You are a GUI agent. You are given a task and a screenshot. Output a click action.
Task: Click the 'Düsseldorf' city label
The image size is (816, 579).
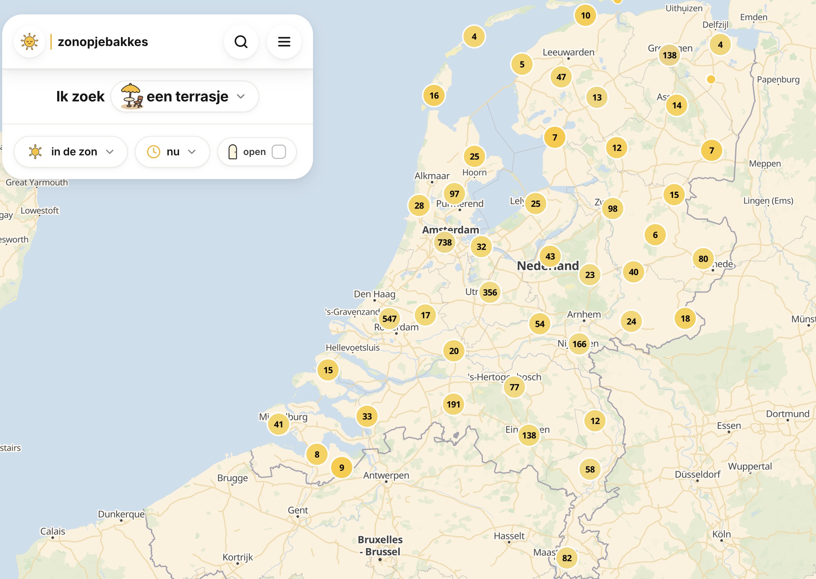pyautogui.click(x=697, y=475)
